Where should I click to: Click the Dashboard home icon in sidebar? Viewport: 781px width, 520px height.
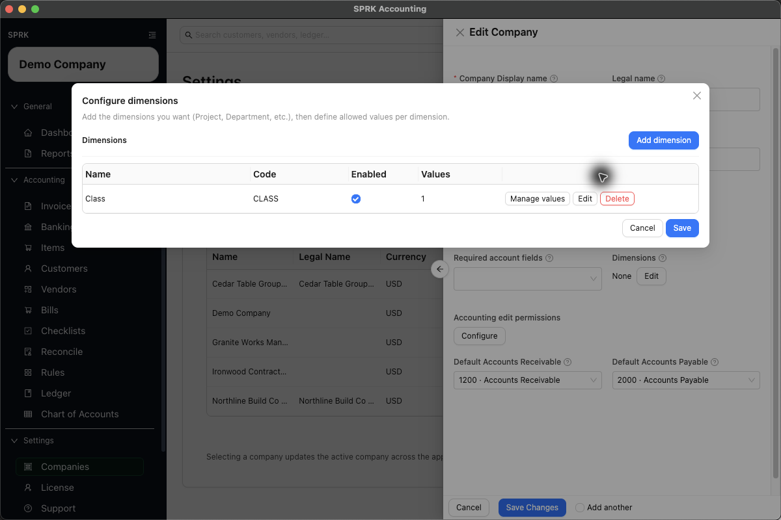28,133
